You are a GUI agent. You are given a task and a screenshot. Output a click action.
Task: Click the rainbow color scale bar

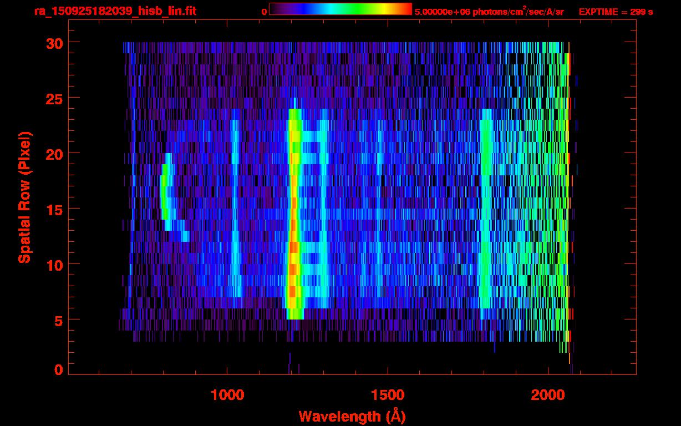coord(340,9)
